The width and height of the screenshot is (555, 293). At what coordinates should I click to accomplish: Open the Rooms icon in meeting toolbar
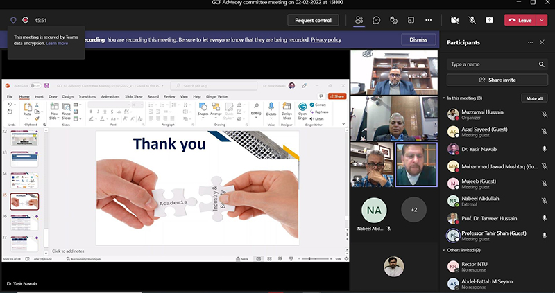pyautogui.click(x=411, y=20)
